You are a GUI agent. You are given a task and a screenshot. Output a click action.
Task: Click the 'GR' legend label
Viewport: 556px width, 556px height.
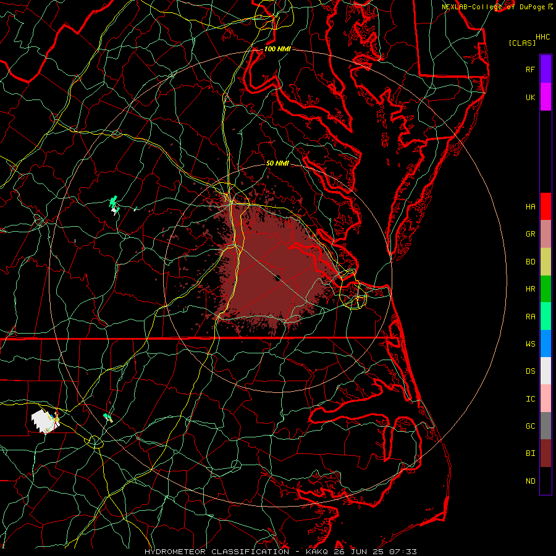click(530, 234)
